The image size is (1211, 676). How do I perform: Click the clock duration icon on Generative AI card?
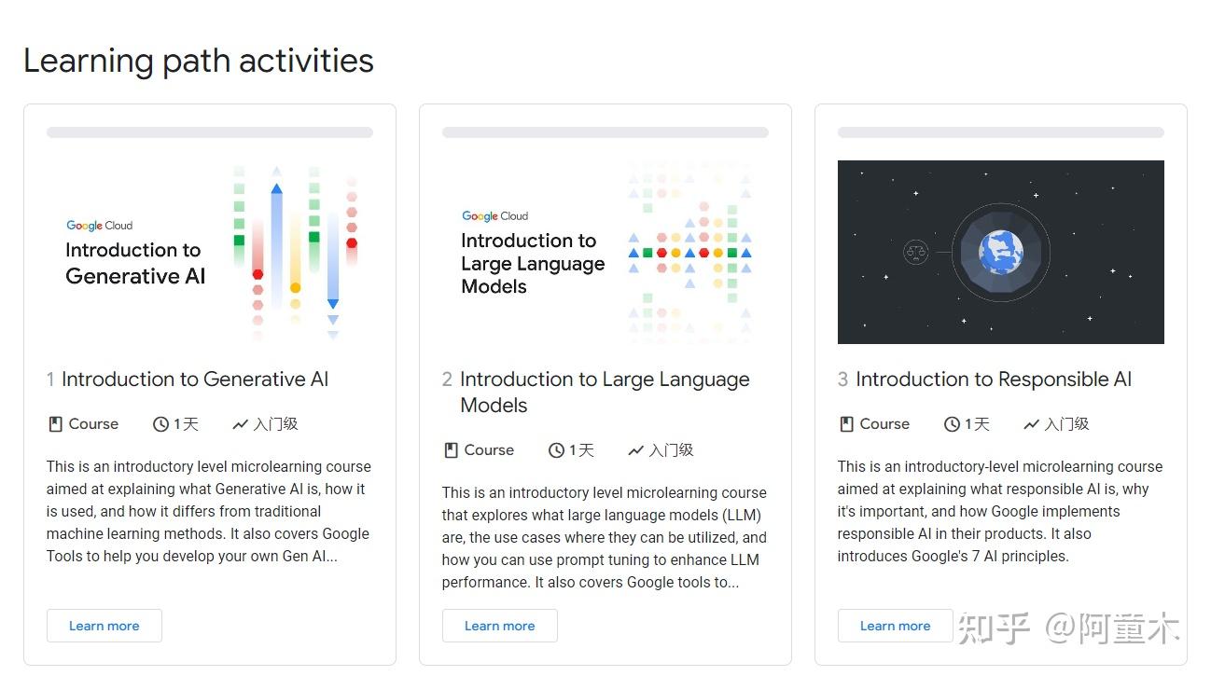[x=160, y=423]
